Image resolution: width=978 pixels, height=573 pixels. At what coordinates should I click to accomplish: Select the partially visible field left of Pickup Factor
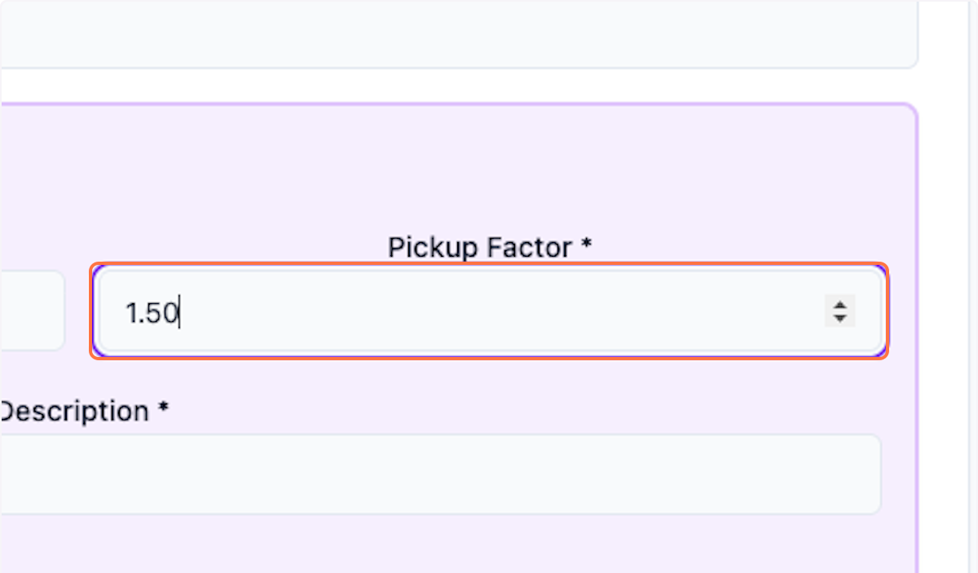click(31, 311)
